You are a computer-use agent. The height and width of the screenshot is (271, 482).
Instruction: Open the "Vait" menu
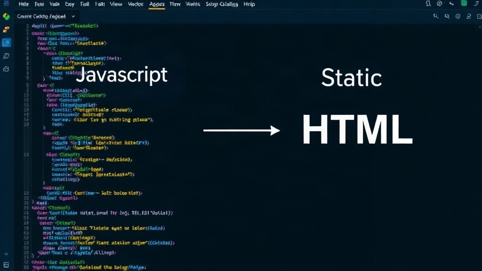pyautogui.click(x=55, y=4)
